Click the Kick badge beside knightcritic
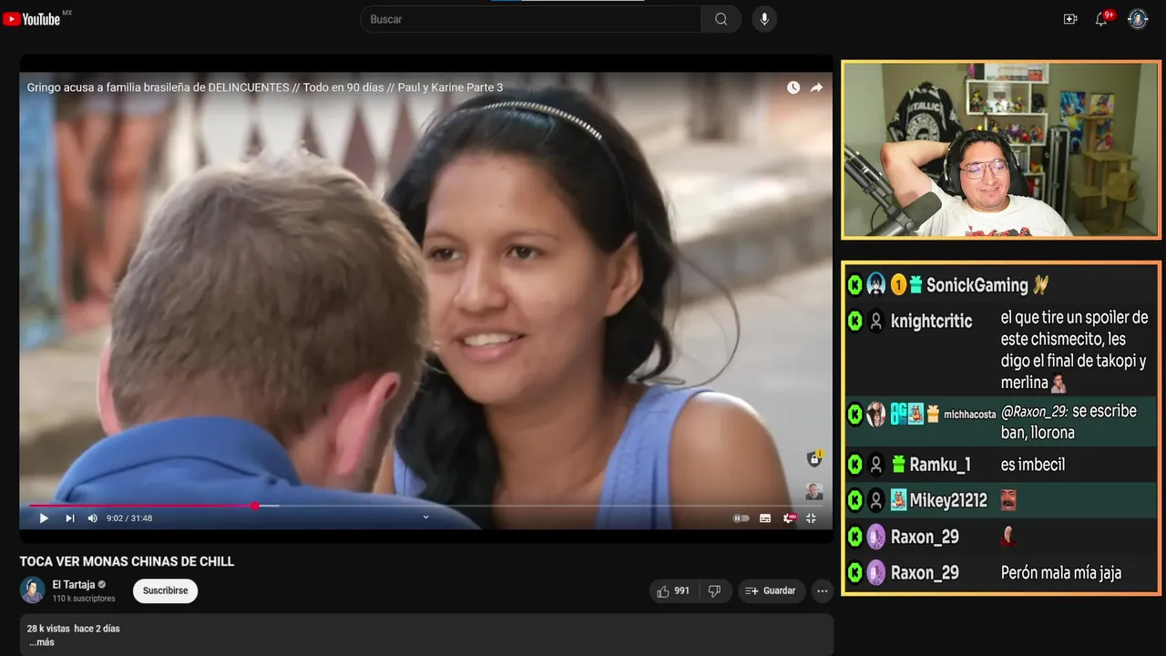Image resolution: width=1166 pixels, height=656 pixels. click(855, 321)
